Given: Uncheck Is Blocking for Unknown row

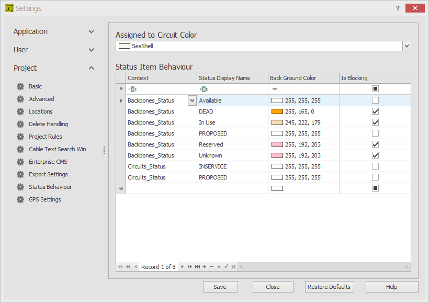Looking at the screenshot, I should point(376,155).
